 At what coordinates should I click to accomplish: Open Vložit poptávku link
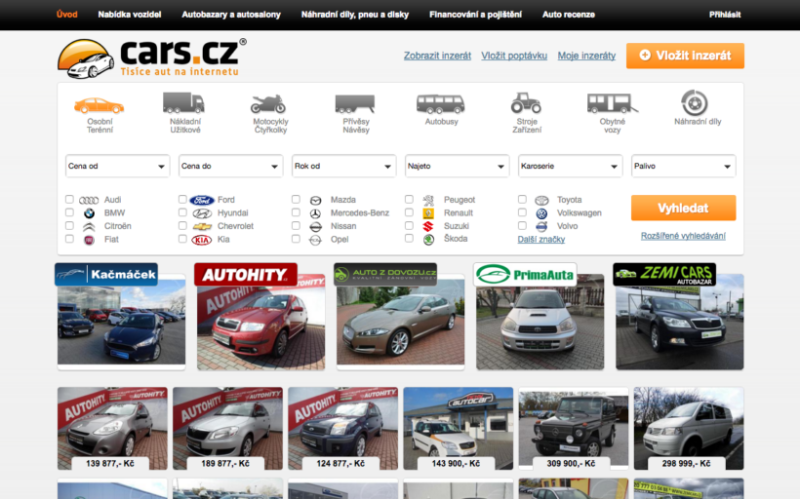(x=514, y=56)
